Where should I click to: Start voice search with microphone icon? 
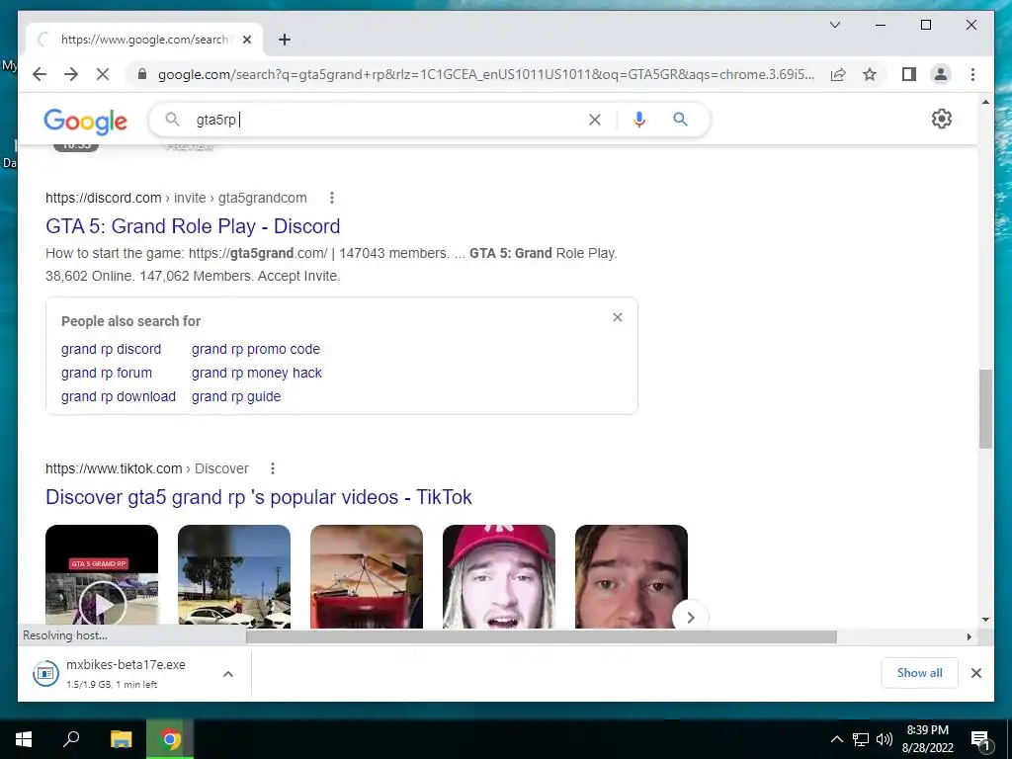pyautogui.click(x=639, y=120)
